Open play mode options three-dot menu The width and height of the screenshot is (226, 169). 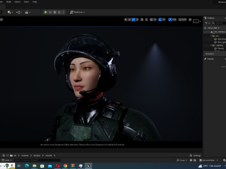tap(64, 12)
